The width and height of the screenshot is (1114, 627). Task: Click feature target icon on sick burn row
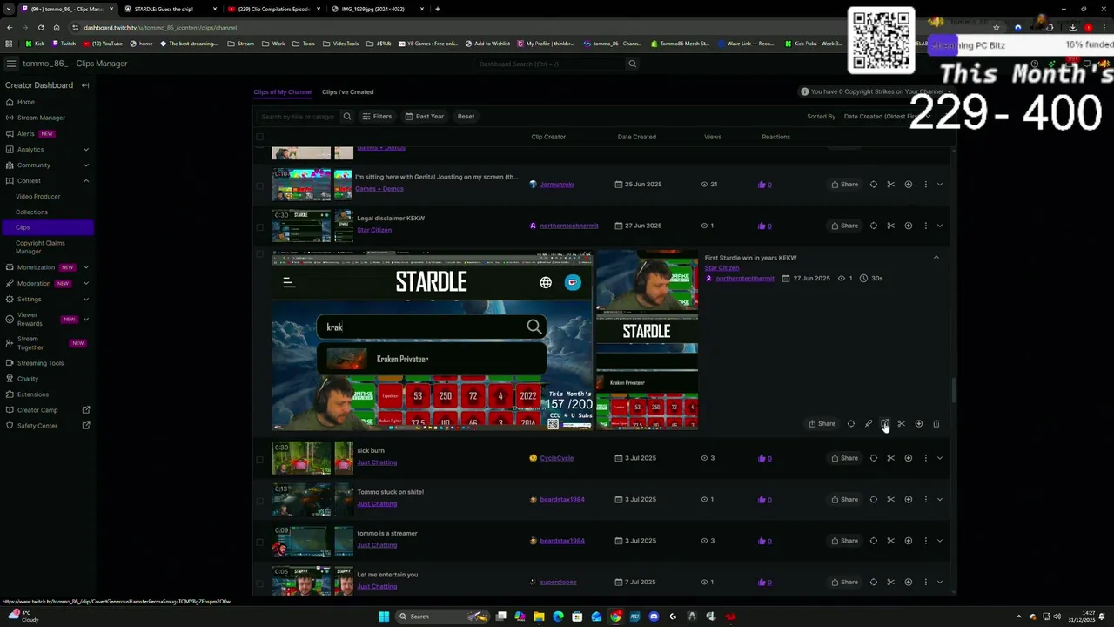coord(873,458)
